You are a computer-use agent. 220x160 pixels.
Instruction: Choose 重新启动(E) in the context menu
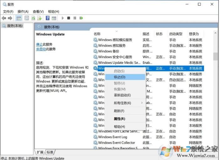(125, 95)
